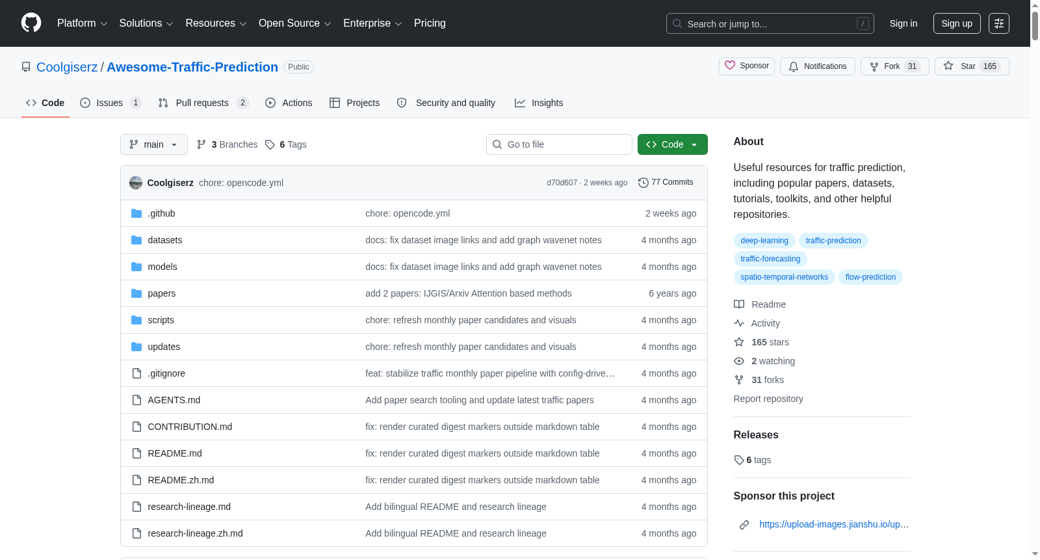The image size is (1040, 560).
Task: Expand the Open Source menu
Action: pos(295,23)
